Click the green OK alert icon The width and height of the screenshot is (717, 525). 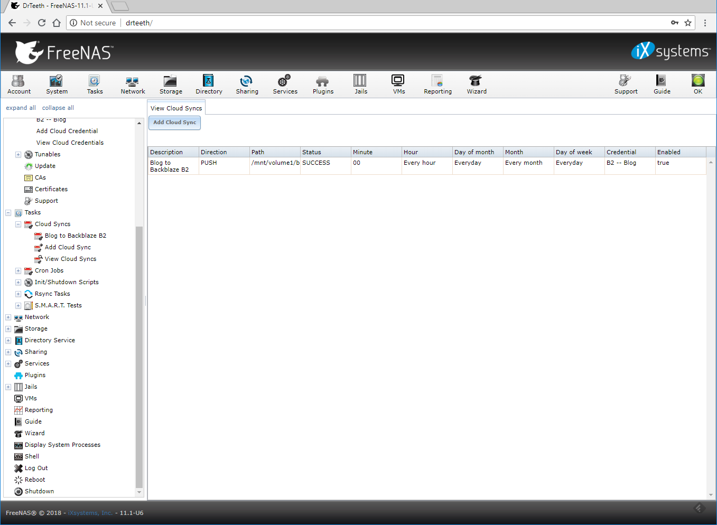tap(697, 85)
